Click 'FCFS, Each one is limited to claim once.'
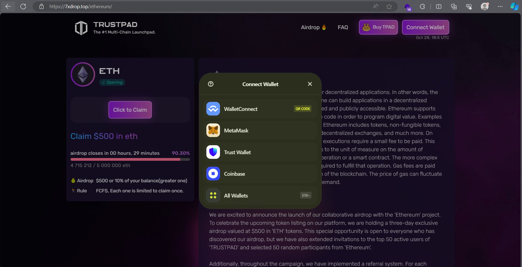 click(140, 191)
